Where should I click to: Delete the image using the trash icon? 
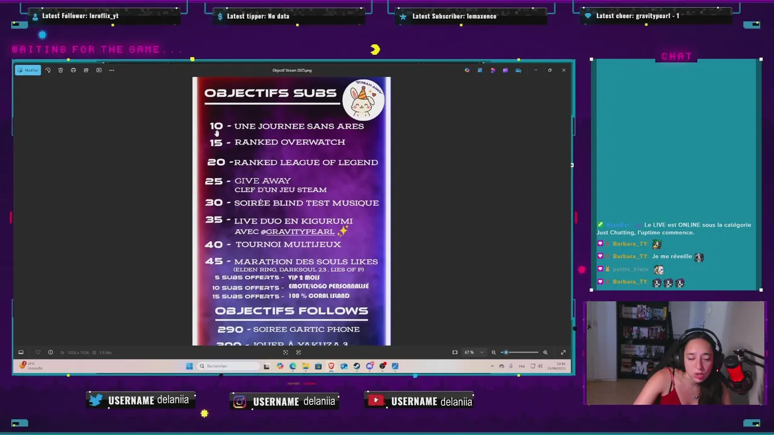60,70
